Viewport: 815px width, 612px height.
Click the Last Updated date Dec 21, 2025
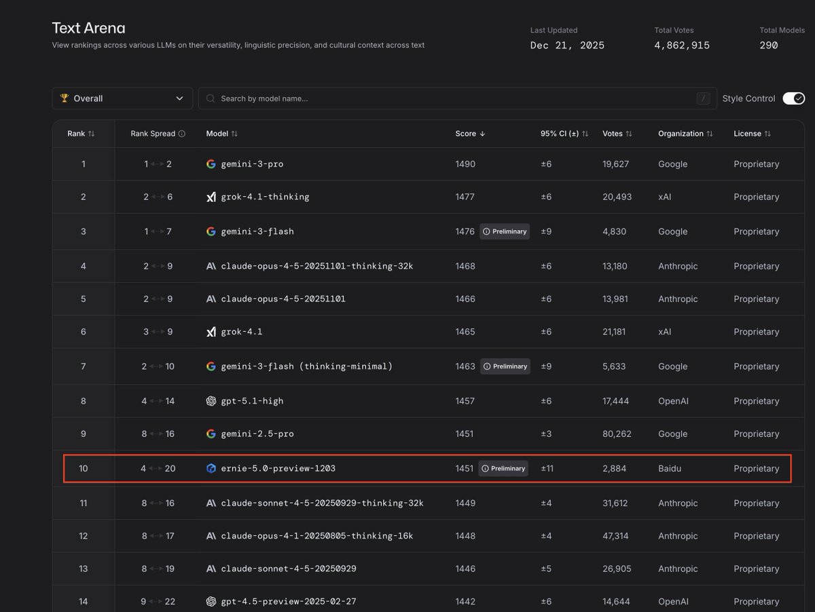(x=567, y=45)
